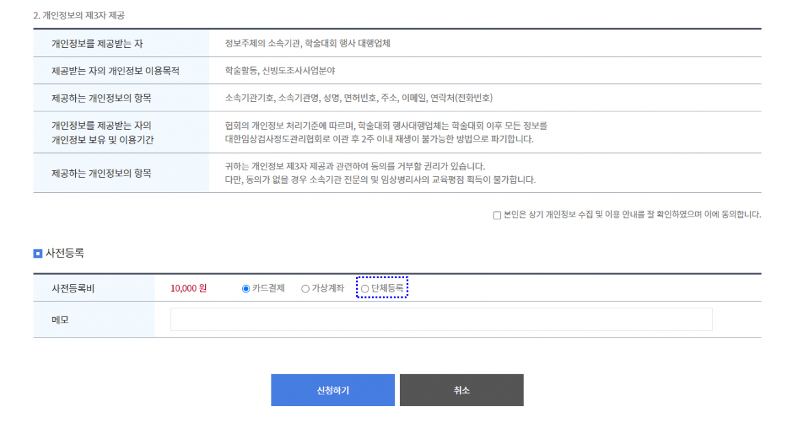
Task: Click the 메모 row label
Action: click(60, 320)
